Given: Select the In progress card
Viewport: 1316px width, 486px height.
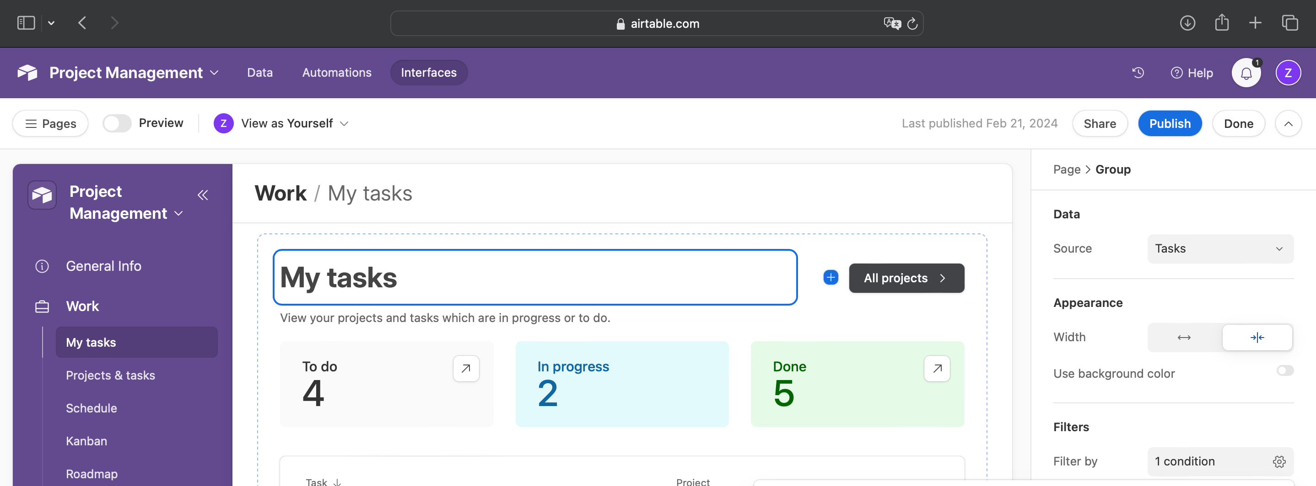Looking at the screenshot, I should 622,384.
